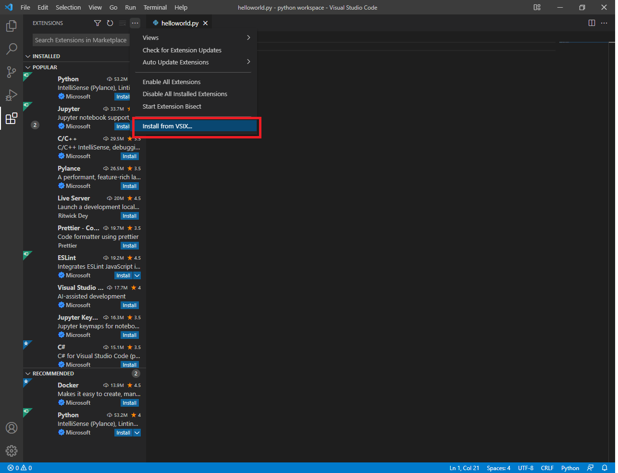618x473 pixels.
Task: Click the VS Code logo in title bar
Action: coord(9,7)
